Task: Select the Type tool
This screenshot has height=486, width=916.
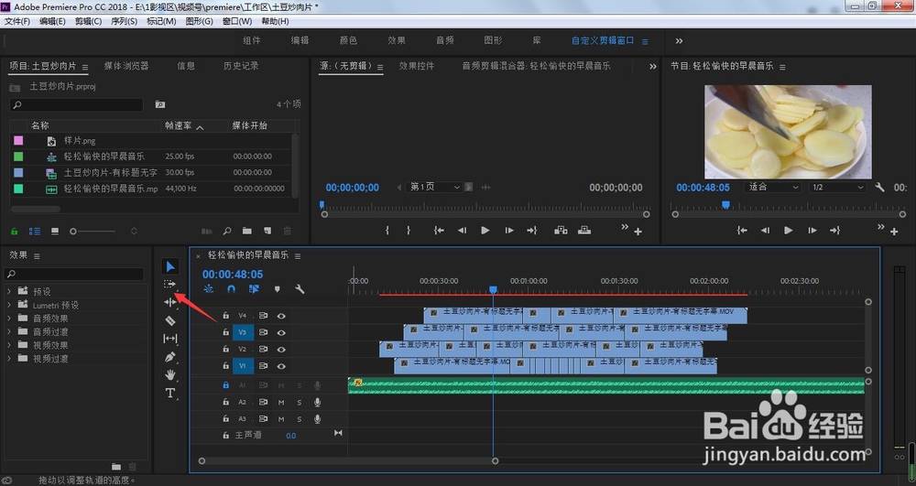Action: pos(170,393)
